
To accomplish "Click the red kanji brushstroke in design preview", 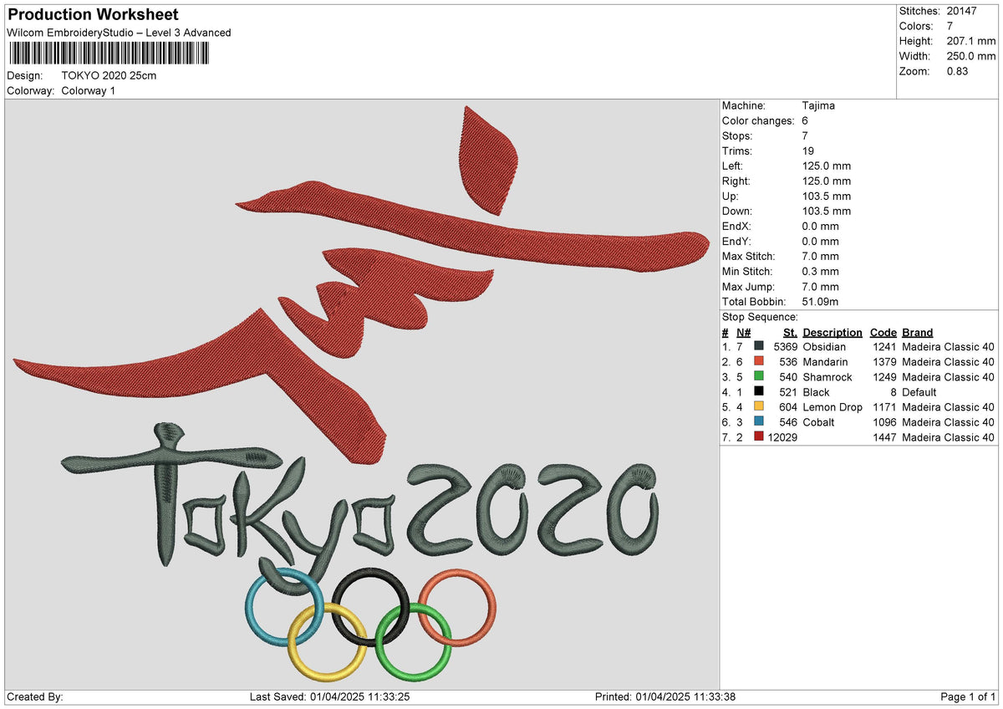I will [x=359, y=284].
